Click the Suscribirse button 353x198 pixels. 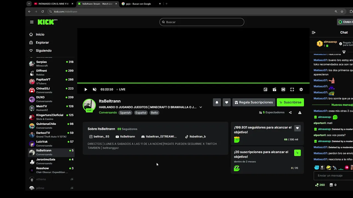pyautogui.click(x=290, y=102)
